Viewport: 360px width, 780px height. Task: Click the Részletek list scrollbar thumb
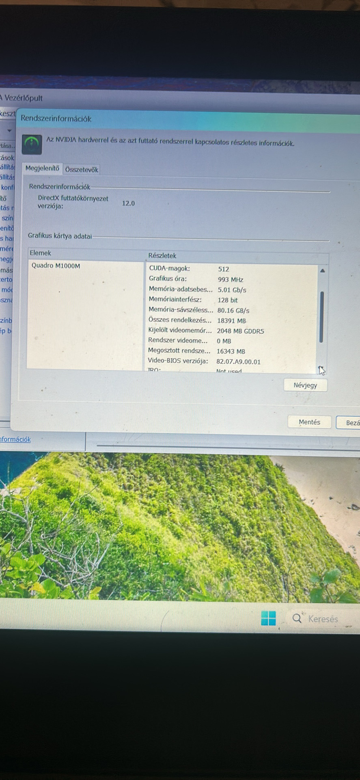point(321,317)
